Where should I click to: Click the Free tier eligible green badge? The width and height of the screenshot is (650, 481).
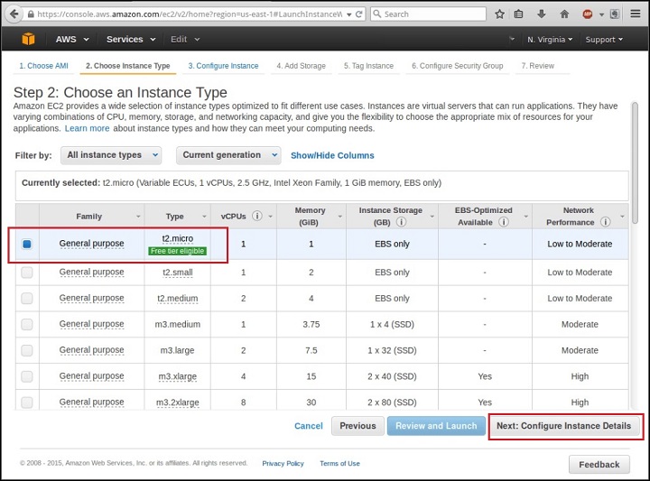[x=178, y=251]
